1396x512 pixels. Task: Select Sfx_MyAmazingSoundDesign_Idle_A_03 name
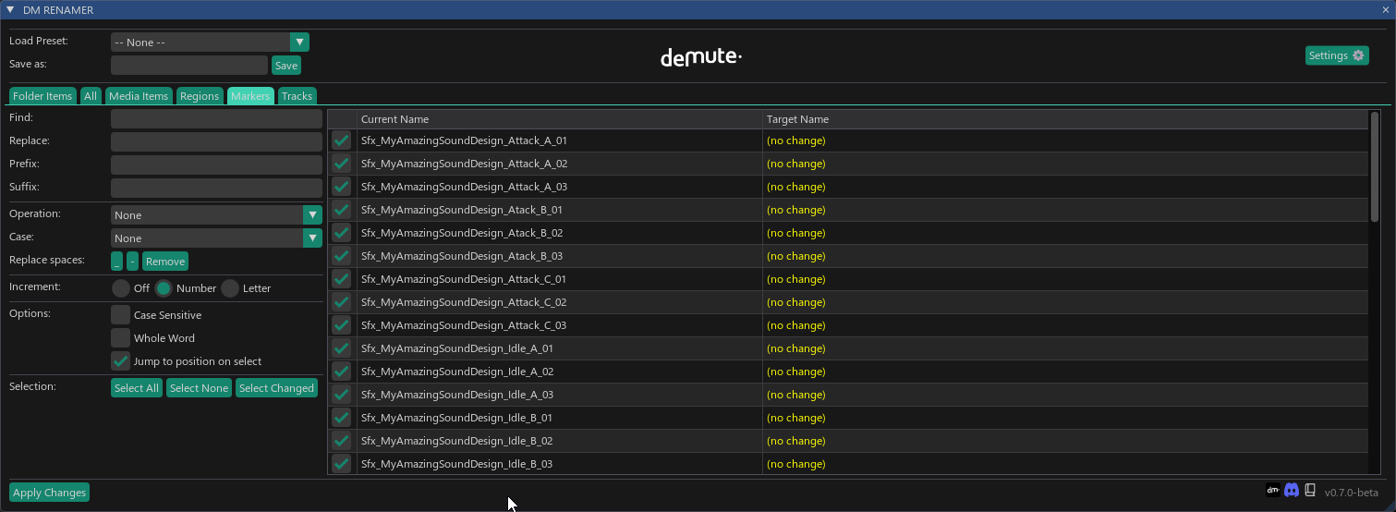tap(457, 395)
